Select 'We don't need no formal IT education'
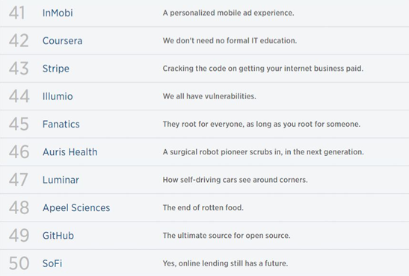Viewport: 409px width, 276px height. point(230,40)
